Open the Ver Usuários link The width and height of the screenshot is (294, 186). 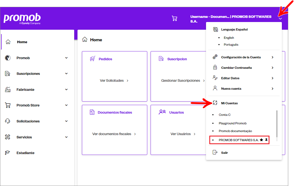(x=183, y=134)
